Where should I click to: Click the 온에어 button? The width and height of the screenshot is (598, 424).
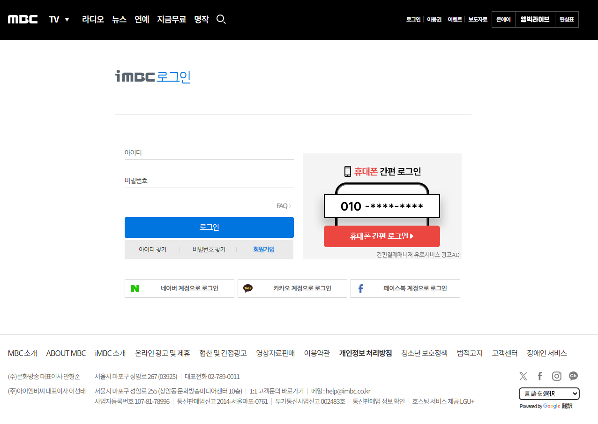(x=503, y=20)
